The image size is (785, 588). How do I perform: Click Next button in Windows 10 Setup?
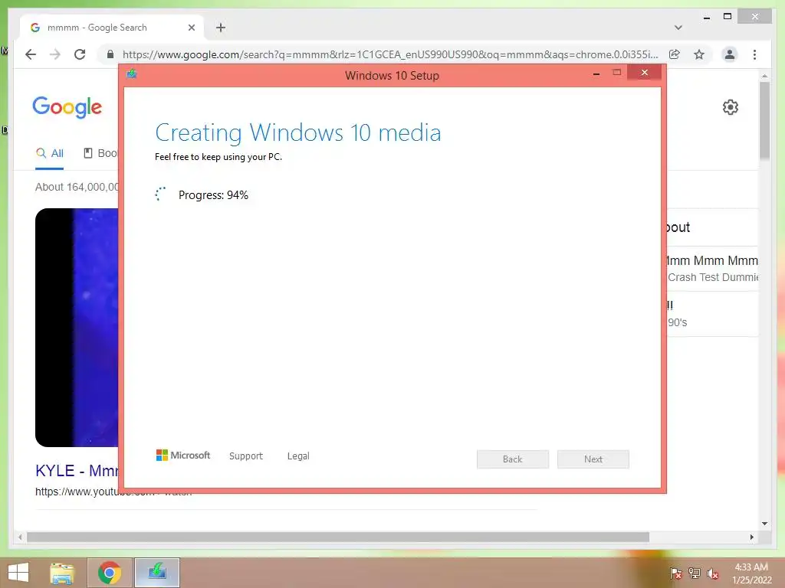[x=593, y=459]
